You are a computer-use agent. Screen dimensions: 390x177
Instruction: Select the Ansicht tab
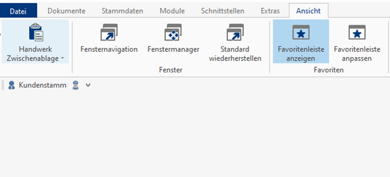coord(308,11)
